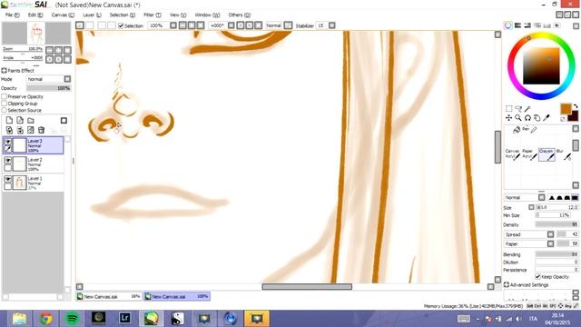Open Lightroom from the taskbar
The width and height of the screenshot is (581, 327).
pyautogui.click(x=125, y=319)
